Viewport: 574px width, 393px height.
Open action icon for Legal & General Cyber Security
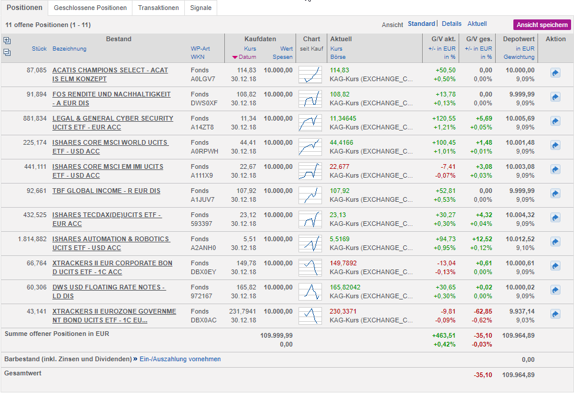555,121
